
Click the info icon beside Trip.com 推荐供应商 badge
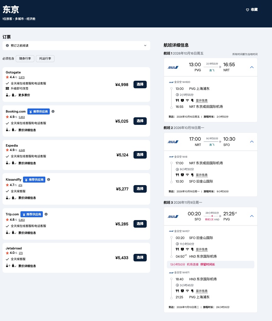pyautogui.click(x=46, y=214)
